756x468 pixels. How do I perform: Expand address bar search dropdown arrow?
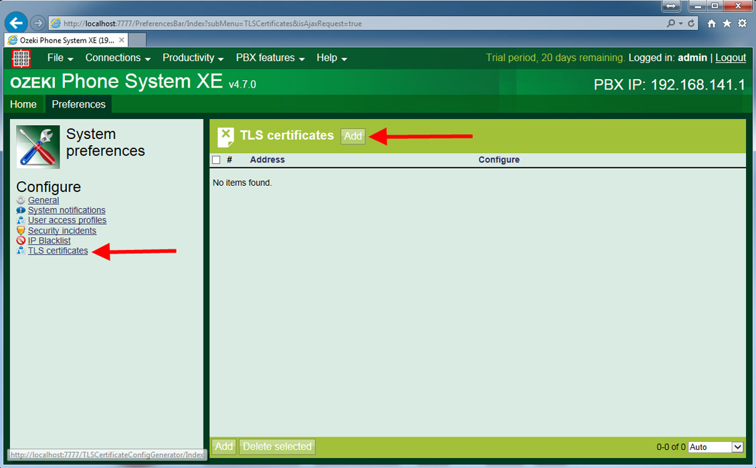click(x=681, y=23)
